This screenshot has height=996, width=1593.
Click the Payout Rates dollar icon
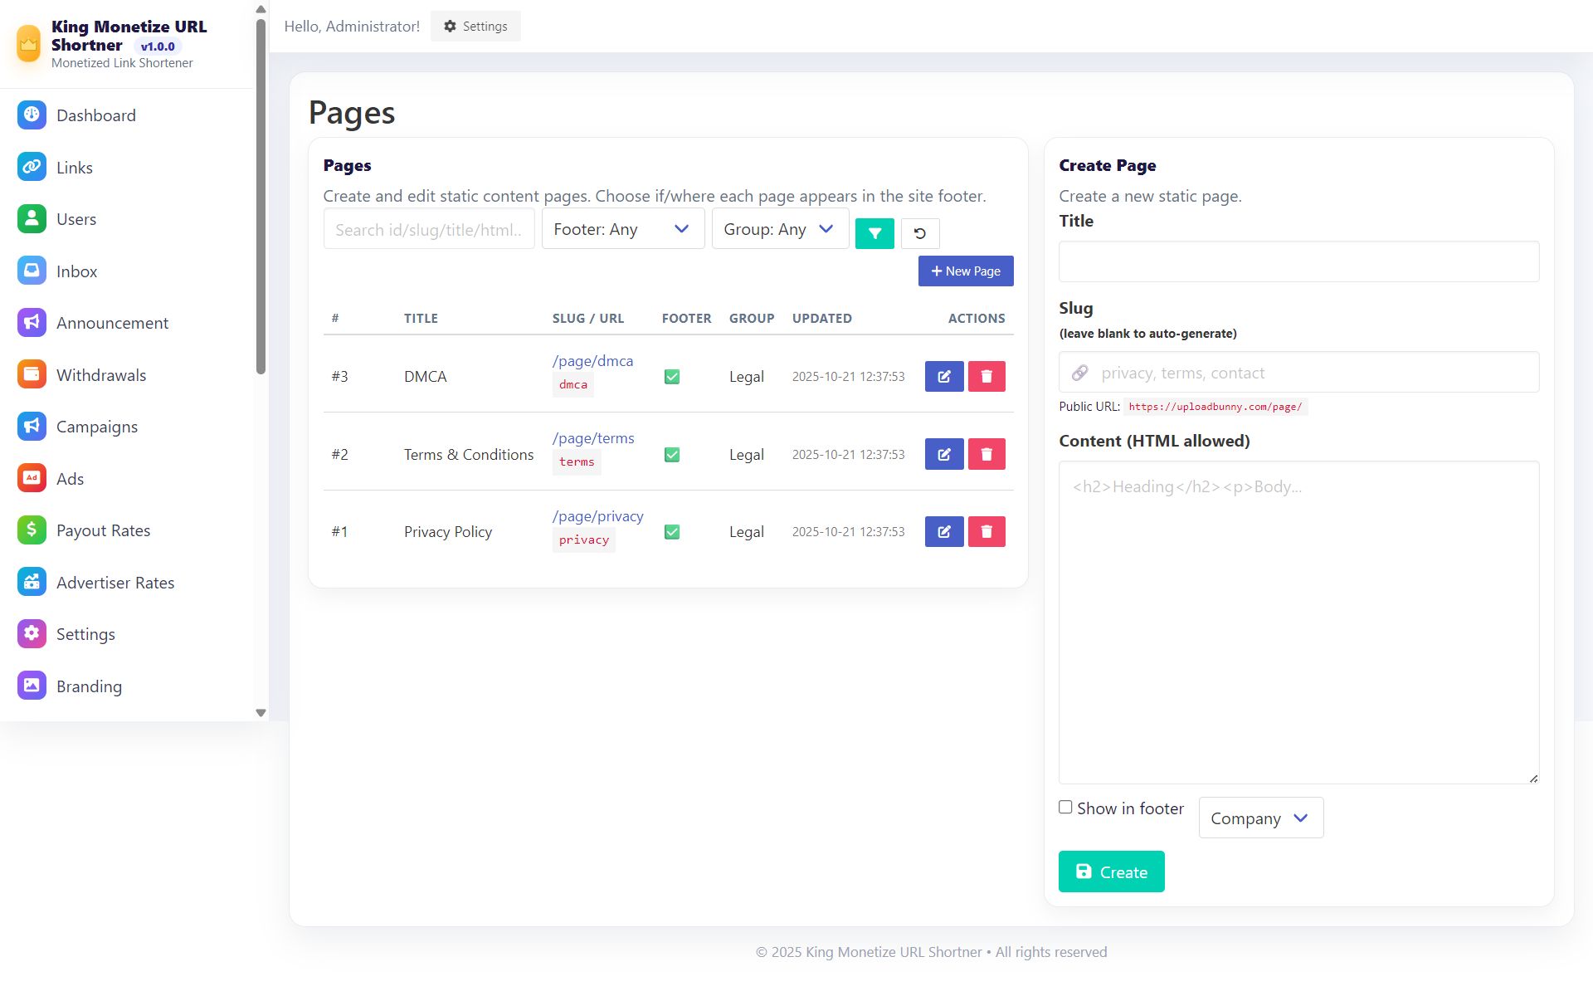pyautogui.click(x=32, y=530)
